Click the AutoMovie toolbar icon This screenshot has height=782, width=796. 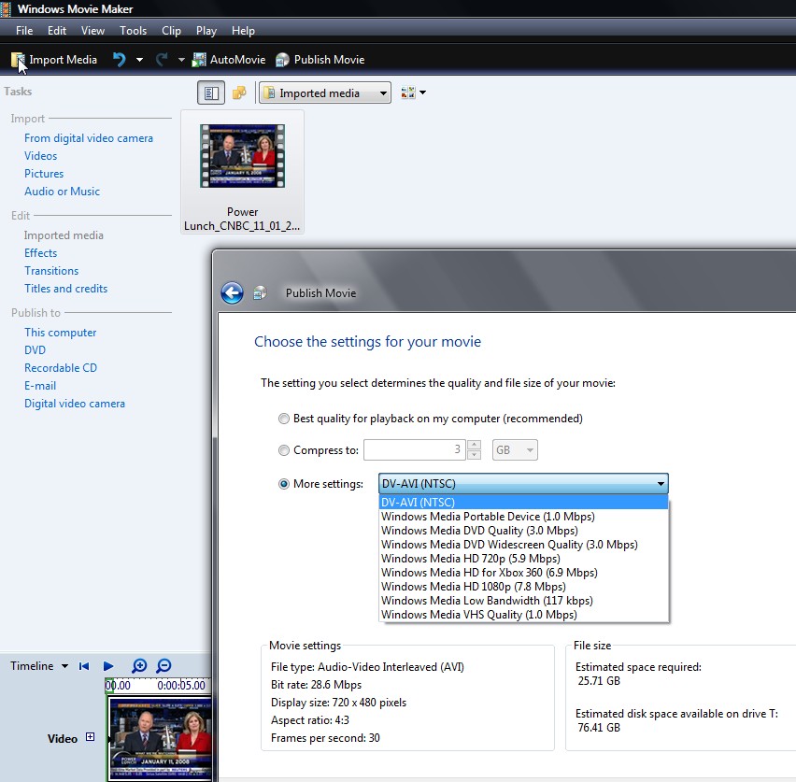click(199, 60)
